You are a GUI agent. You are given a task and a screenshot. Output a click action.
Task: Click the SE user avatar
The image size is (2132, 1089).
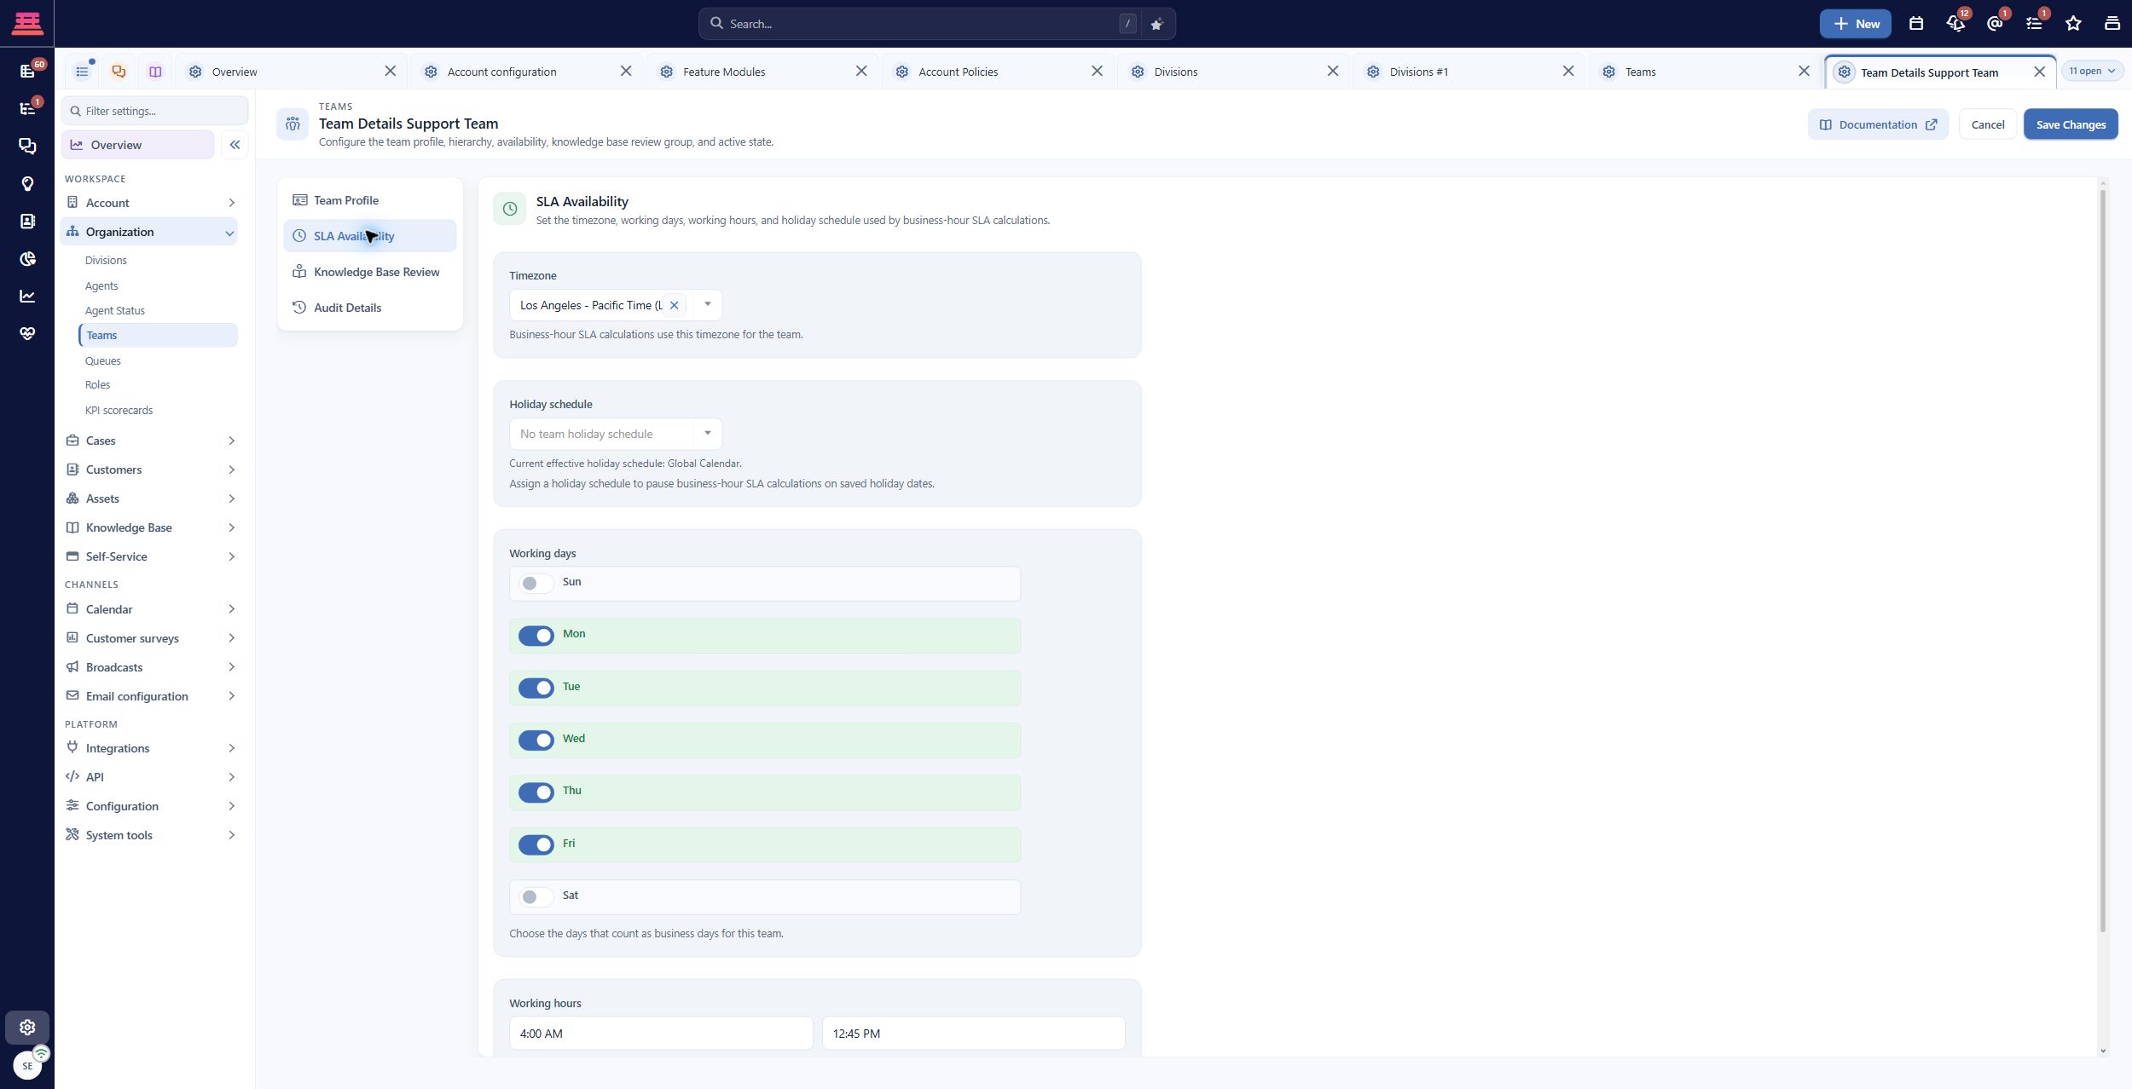(x=27, y=1065)
